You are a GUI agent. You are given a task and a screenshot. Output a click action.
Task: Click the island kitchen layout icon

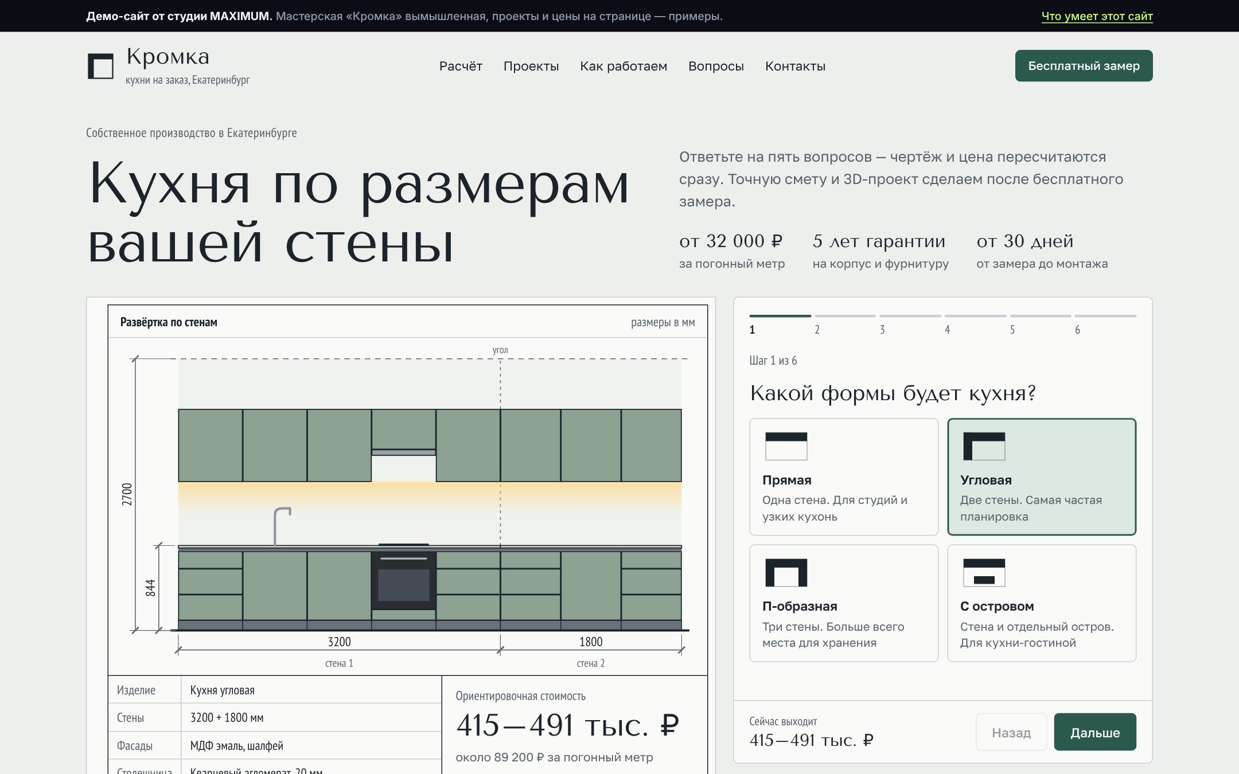click(984, 572)
